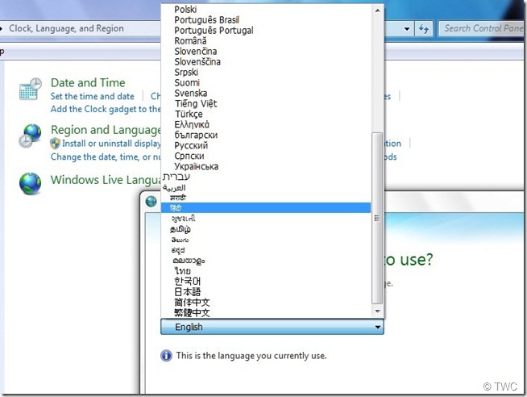This screenshot has height=397, width=527.
Task: Pick Русский in the language list
Action: (x=267, y=145)
